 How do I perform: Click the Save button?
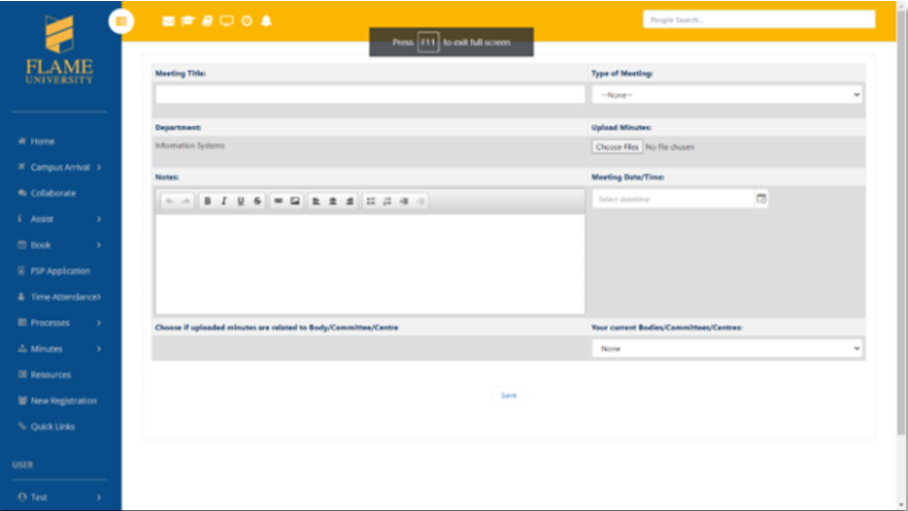pyautogui.click(x=509, y=396)
